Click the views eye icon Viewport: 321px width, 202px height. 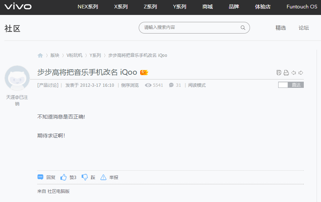click(x=148, y=85)
